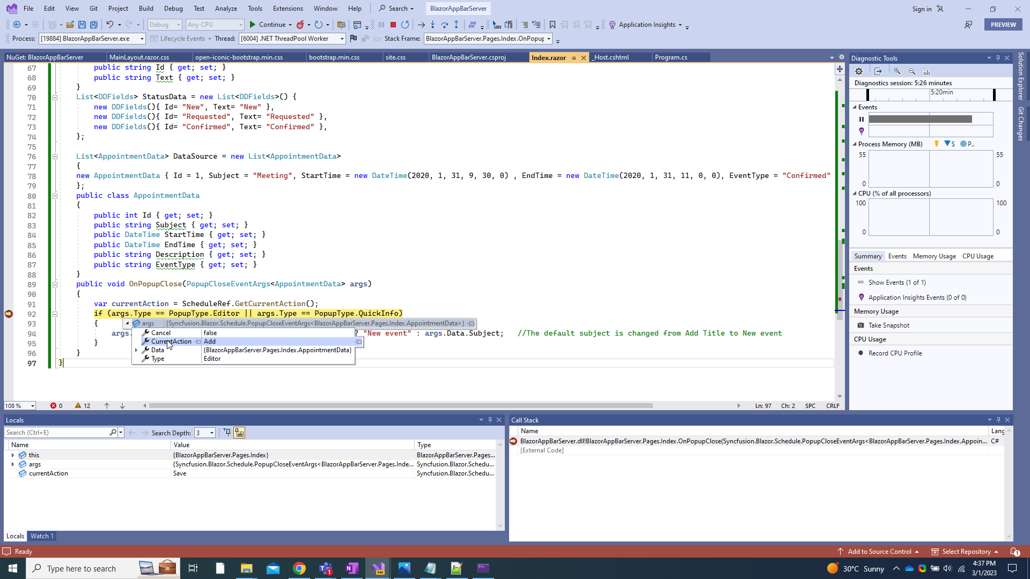The height and width of the screenshot is (579, 1030).
Task: Open the Search Depth dropdown
Action: coord(205,433)
